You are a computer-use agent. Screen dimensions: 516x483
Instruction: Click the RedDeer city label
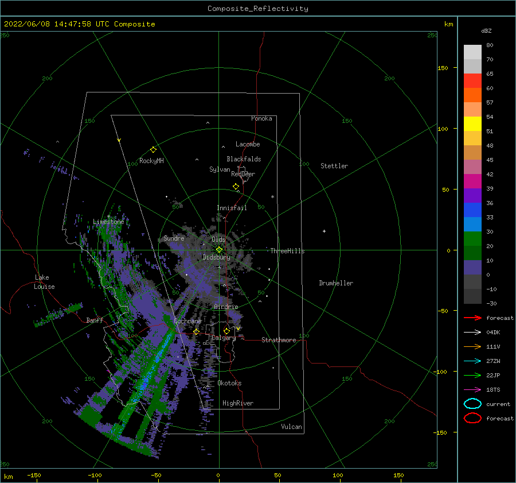click(243, 174)
